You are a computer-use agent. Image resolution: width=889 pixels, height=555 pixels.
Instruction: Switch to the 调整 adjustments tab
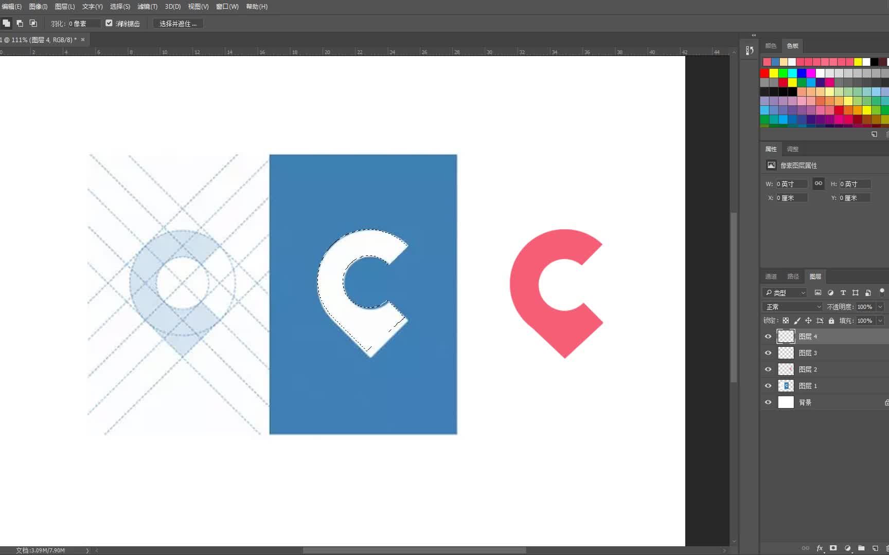pos(793,149)
